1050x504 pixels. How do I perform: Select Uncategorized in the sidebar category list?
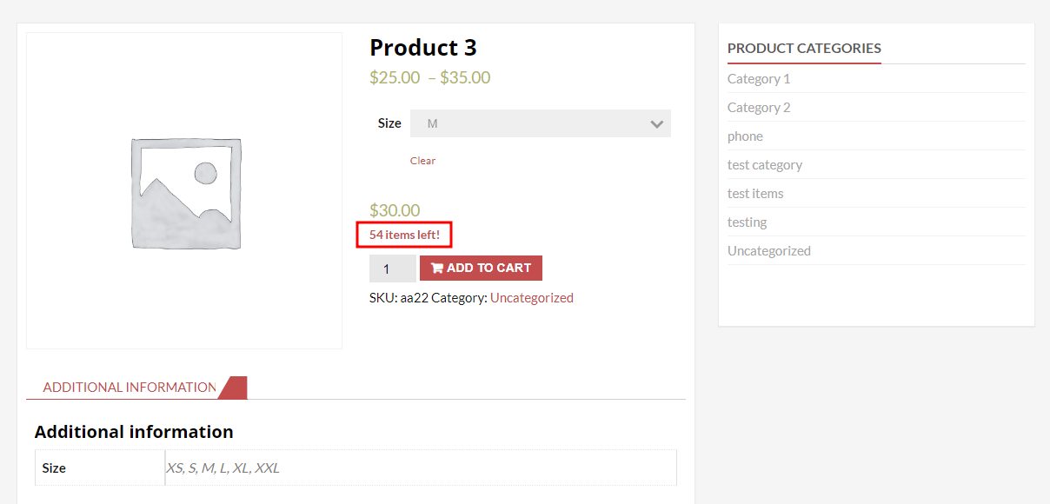768,250
